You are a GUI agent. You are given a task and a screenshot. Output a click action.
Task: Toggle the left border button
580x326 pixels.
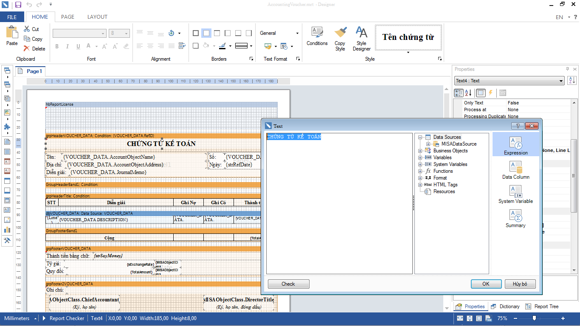click(x=227, y=33)
